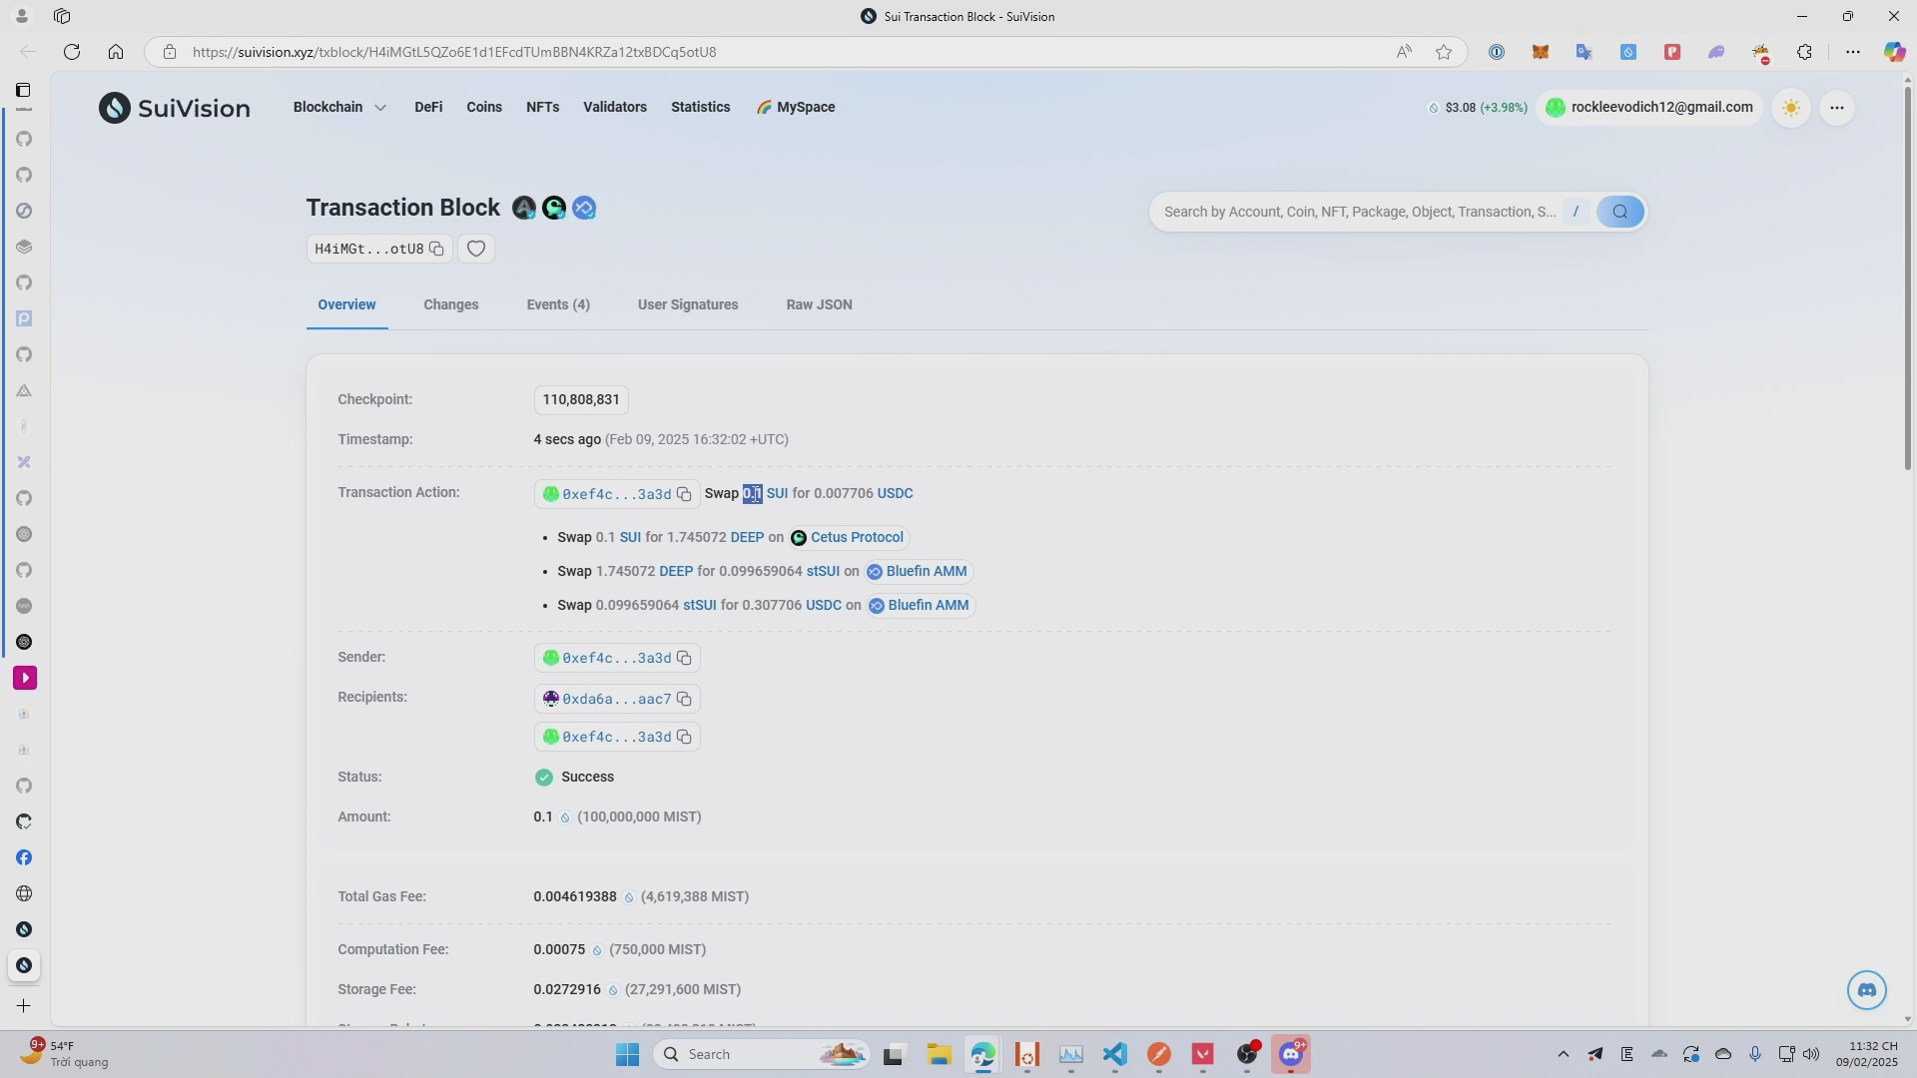Click the DEEP coin link in Cetus row
Viewport: 1917px width, 1078px height.
[747, 538]
